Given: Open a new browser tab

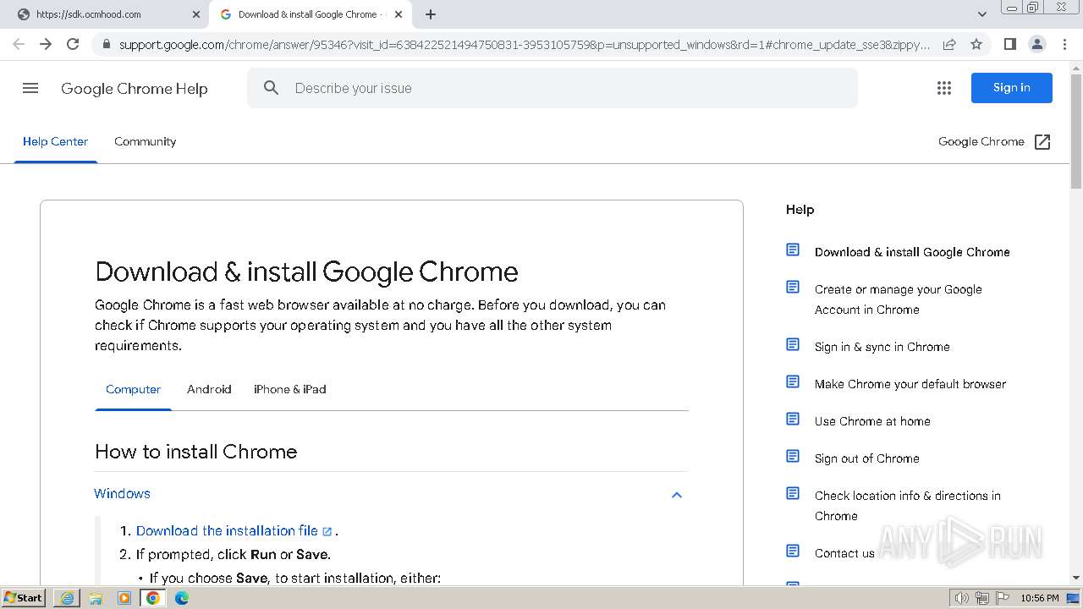Looking at the screenshot, I should click(430, 14).
